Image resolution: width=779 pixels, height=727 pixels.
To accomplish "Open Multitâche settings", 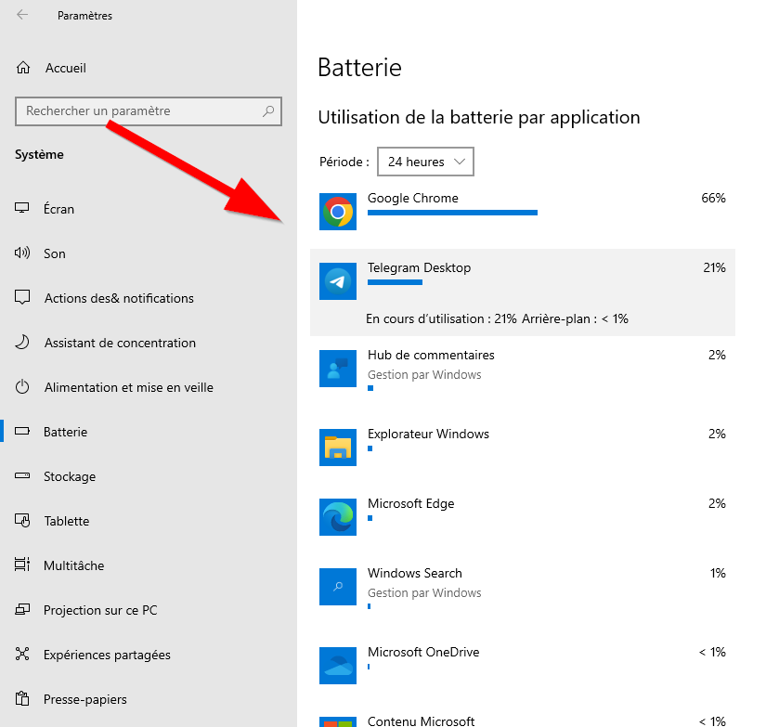I will pyautogui.click(x=74, y=565).
